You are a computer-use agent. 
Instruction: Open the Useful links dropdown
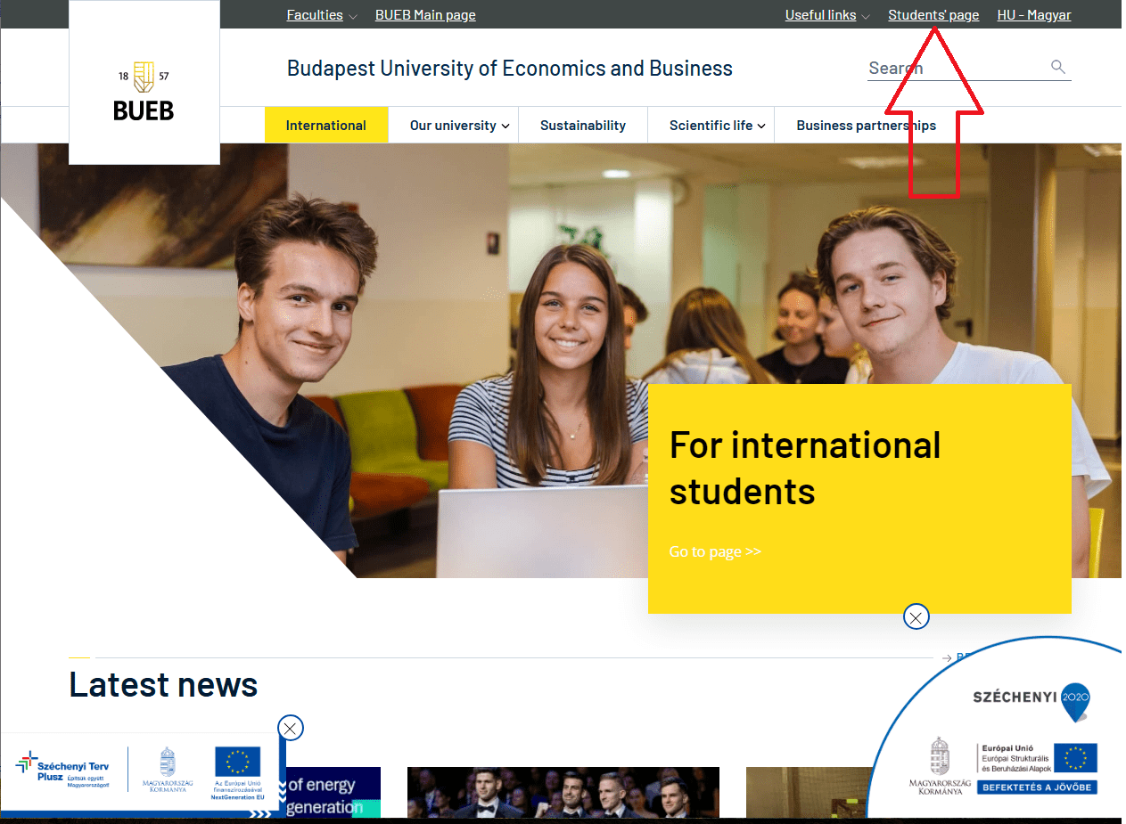pos(827,15)
